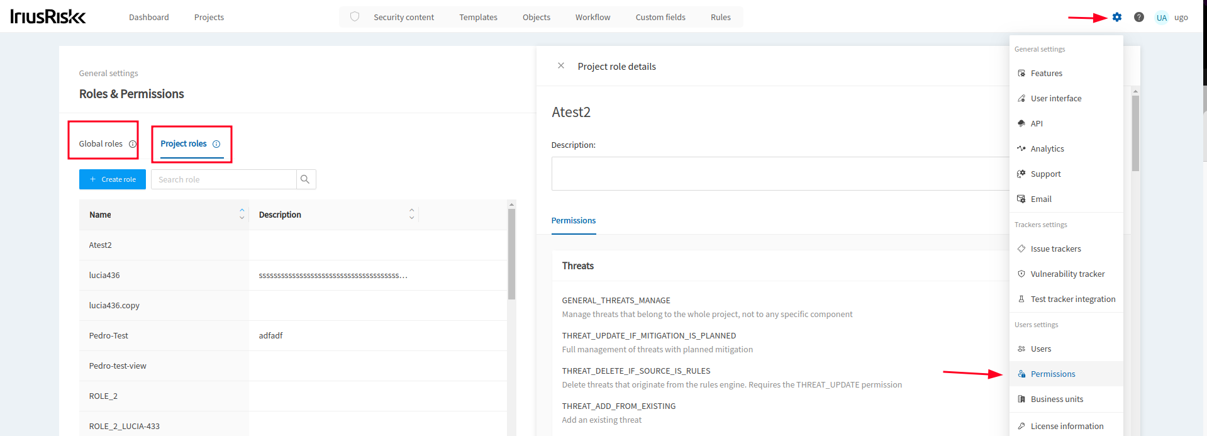Open the settings gear icon

(1117, 17)
